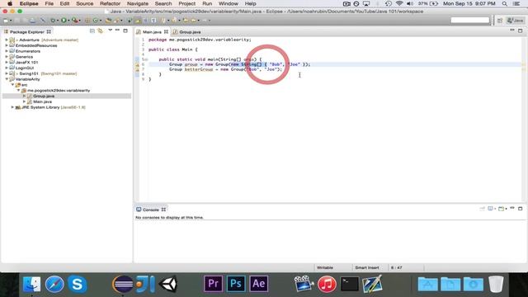
Task: Click New Java Class toolbar icon
Action: [x=96, y=21]
